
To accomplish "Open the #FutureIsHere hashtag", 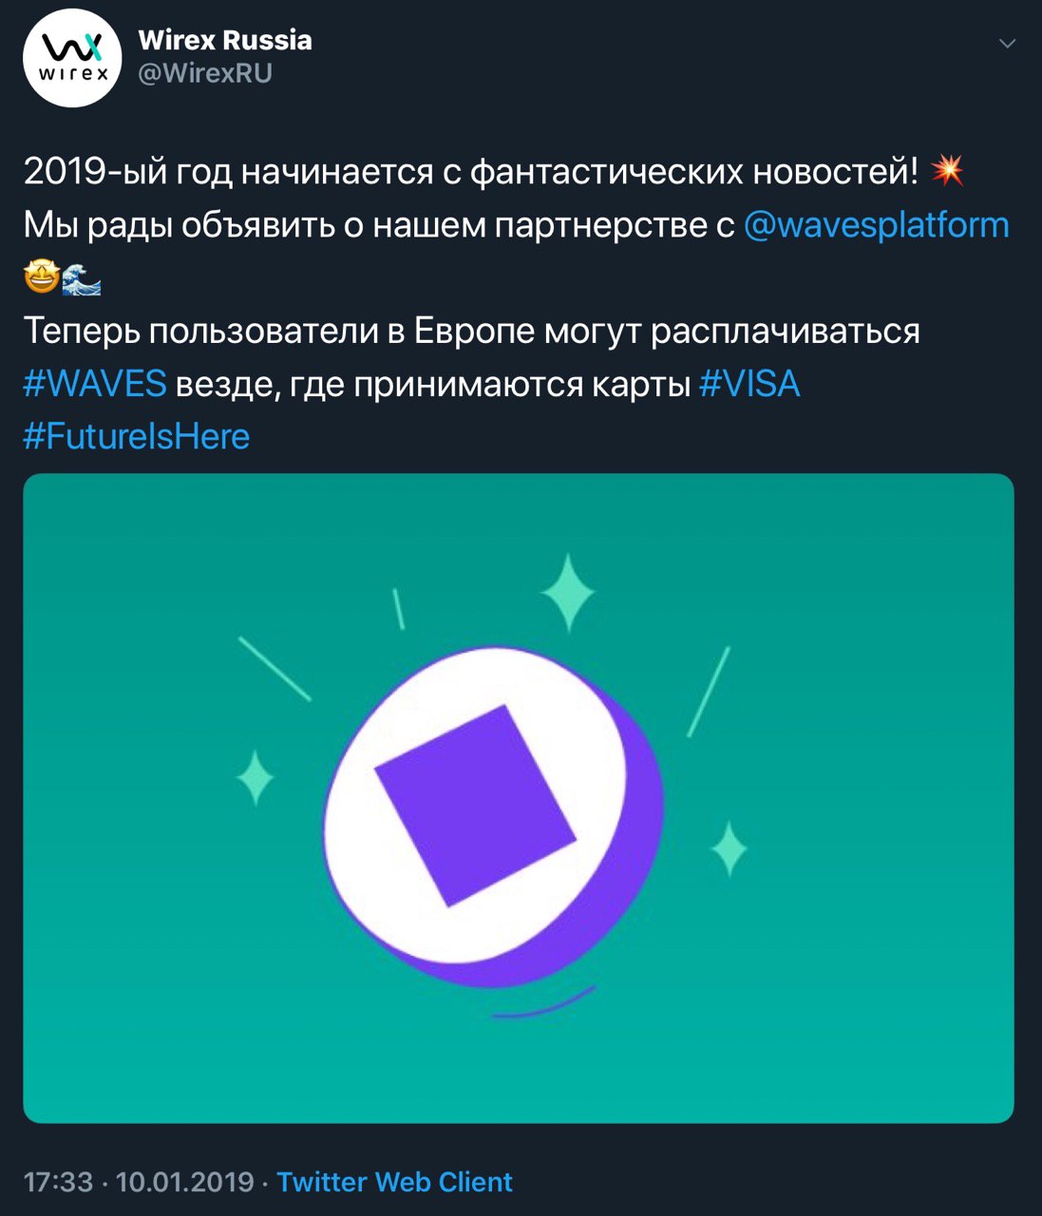I will [137, 436].
